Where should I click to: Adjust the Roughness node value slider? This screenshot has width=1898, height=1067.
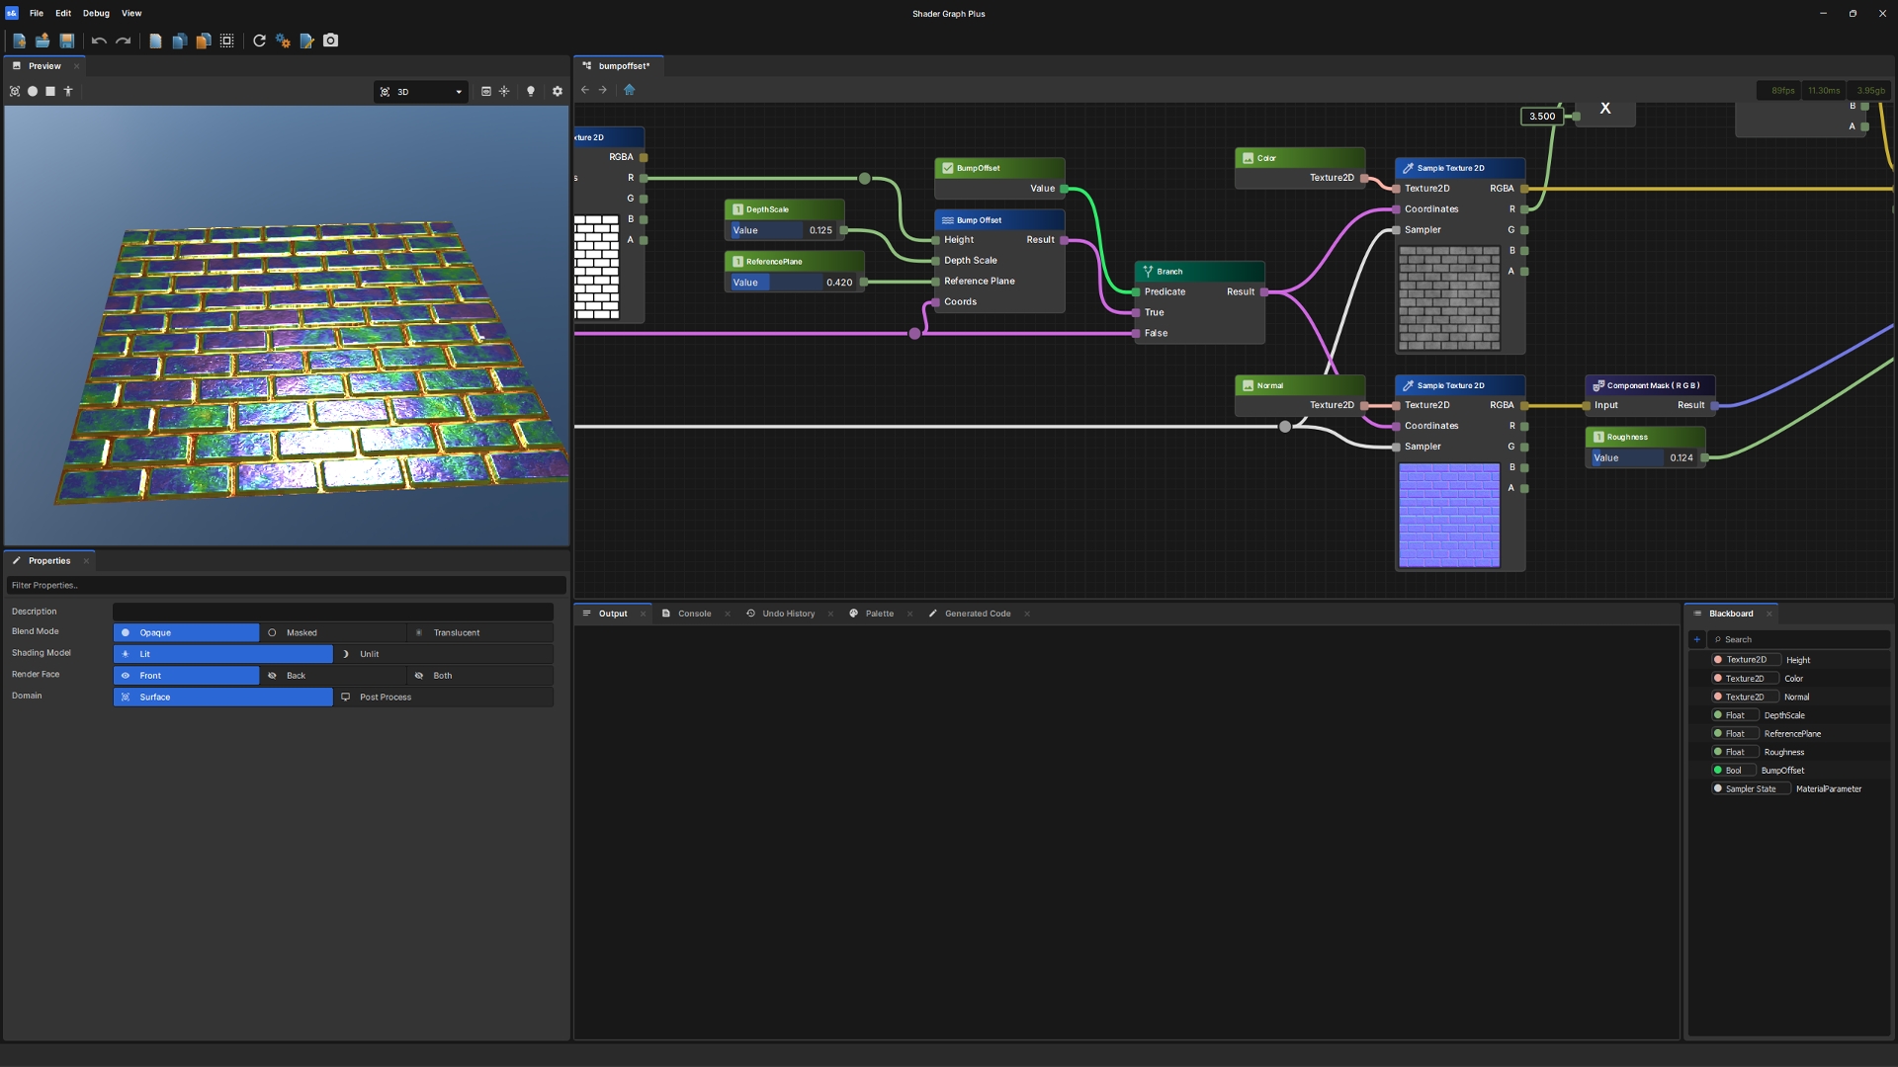coord(1645,458)
